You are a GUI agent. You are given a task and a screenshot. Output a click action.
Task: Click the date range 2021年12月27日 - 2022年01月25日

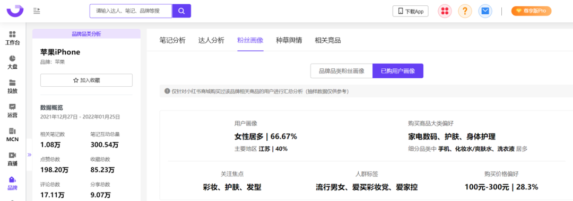[80, 117]
